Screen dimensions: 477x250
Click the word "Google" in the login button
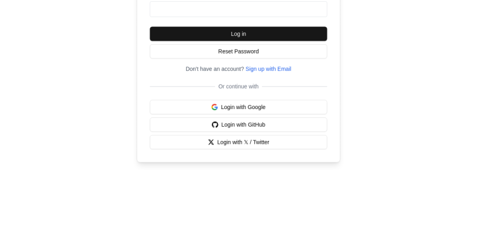tap(254, 107)
